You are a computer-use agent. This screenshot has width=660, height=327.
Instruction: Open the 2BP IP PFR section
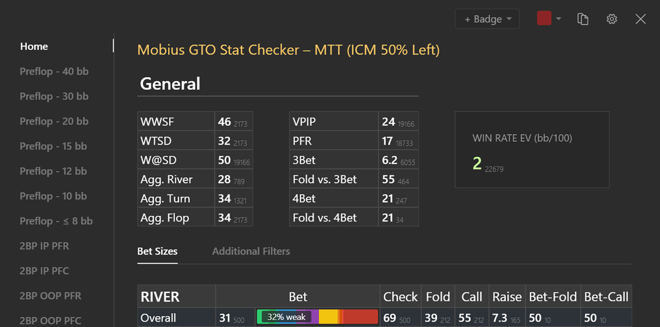[x=44, y=246]
